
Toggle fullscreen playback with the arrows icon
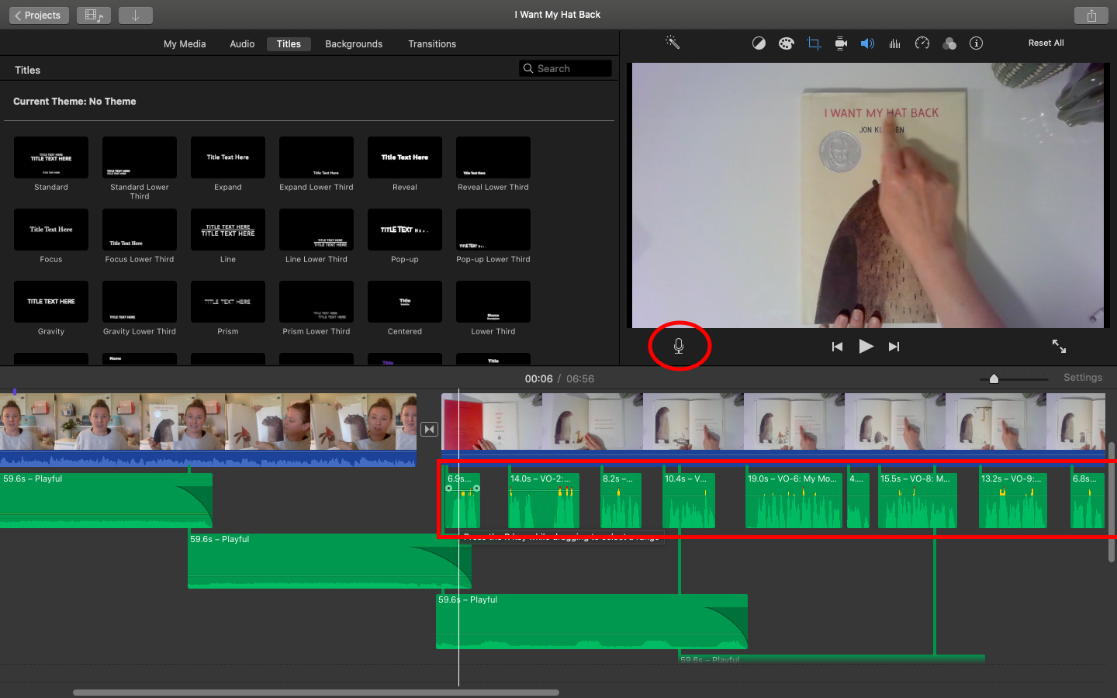[x=1059, y=346]
